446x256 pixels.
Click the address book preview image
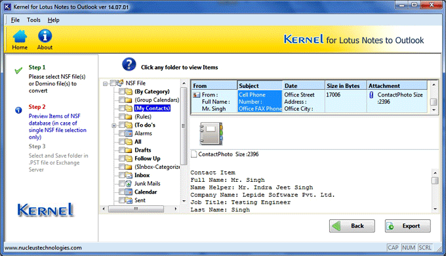coord(211,133)
